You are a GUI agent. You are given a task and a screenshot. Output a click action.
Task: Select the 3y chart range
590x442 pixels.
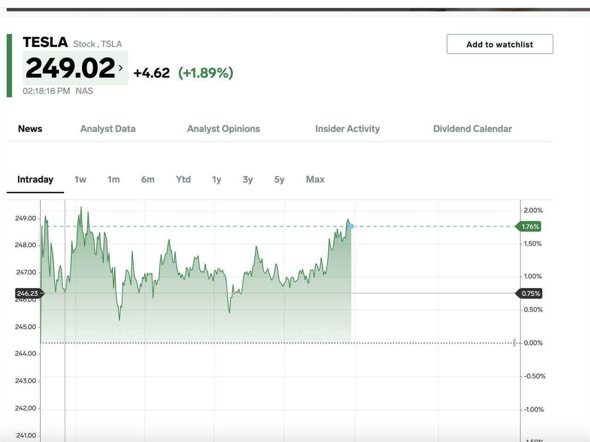(x=248, y=180)
